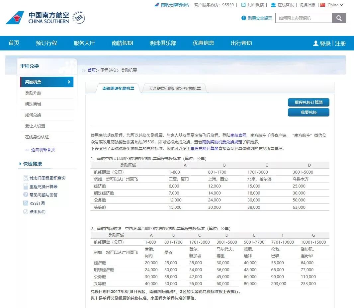Click the 常见问题与回答 question mark icon

tap(26, 194)
